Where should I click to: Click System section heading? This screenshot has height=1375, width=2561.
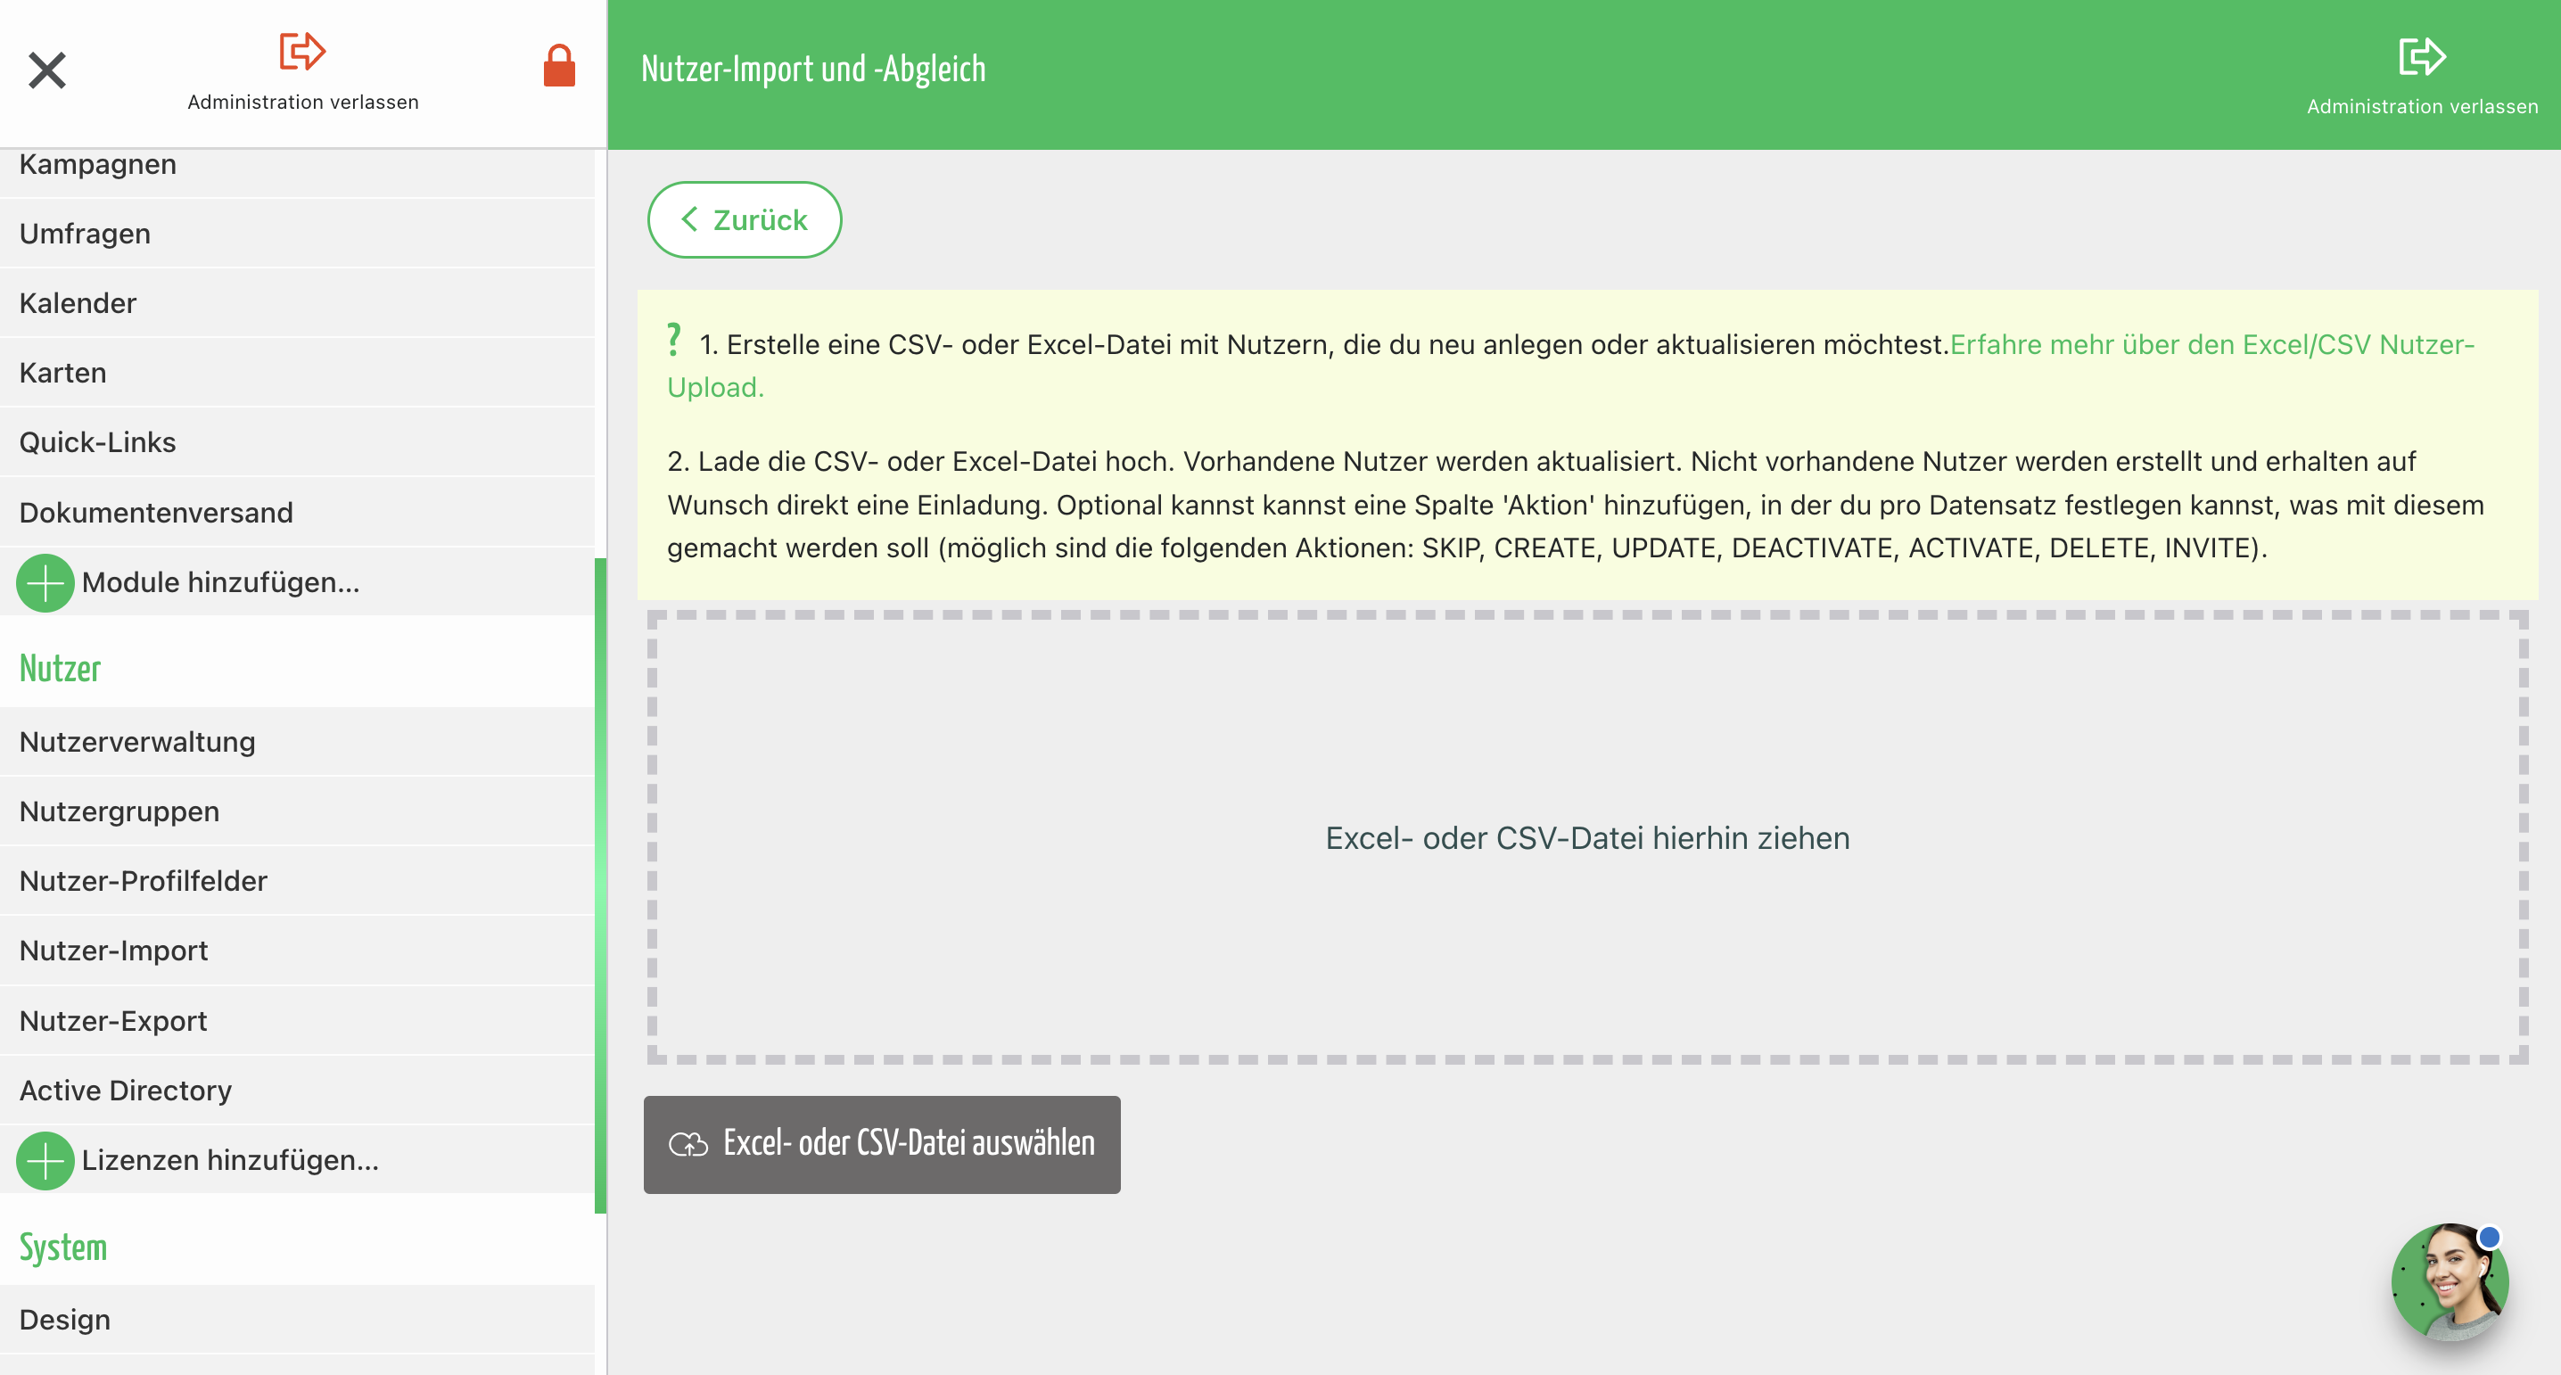click(x=62, y=1247)
